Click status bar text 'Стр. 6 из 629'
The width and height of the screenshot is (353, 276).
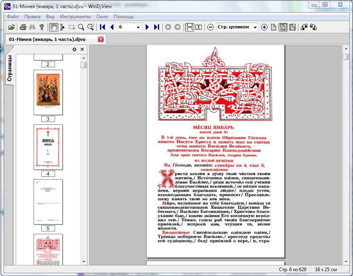click(x=292, y=270)
